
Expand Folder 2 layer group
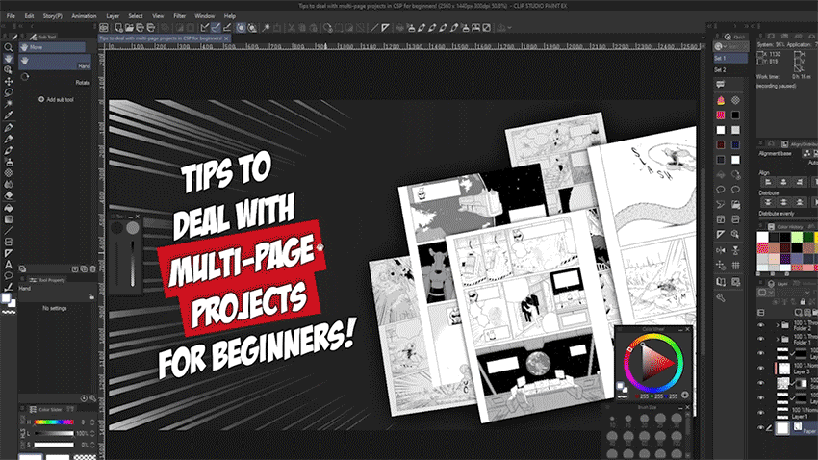(x=778, y=325)
